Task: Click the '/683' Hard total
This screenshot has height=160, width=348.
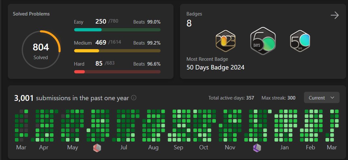Action: pyautogui.click(x=109, y=63)
